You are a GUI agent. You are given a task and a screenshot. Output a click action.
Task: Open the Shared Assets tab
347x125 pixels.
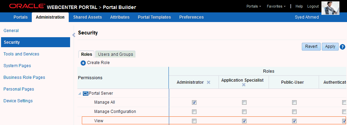click(x=87, y=17)
